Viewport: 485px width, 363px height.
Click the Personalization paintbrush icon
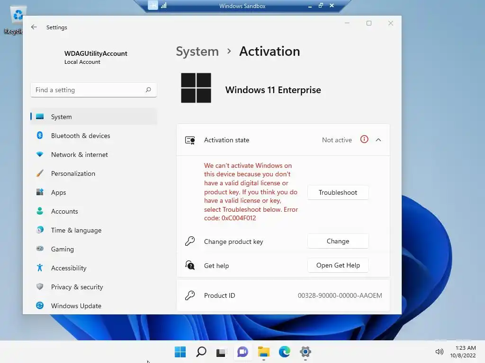coord(40,173)
